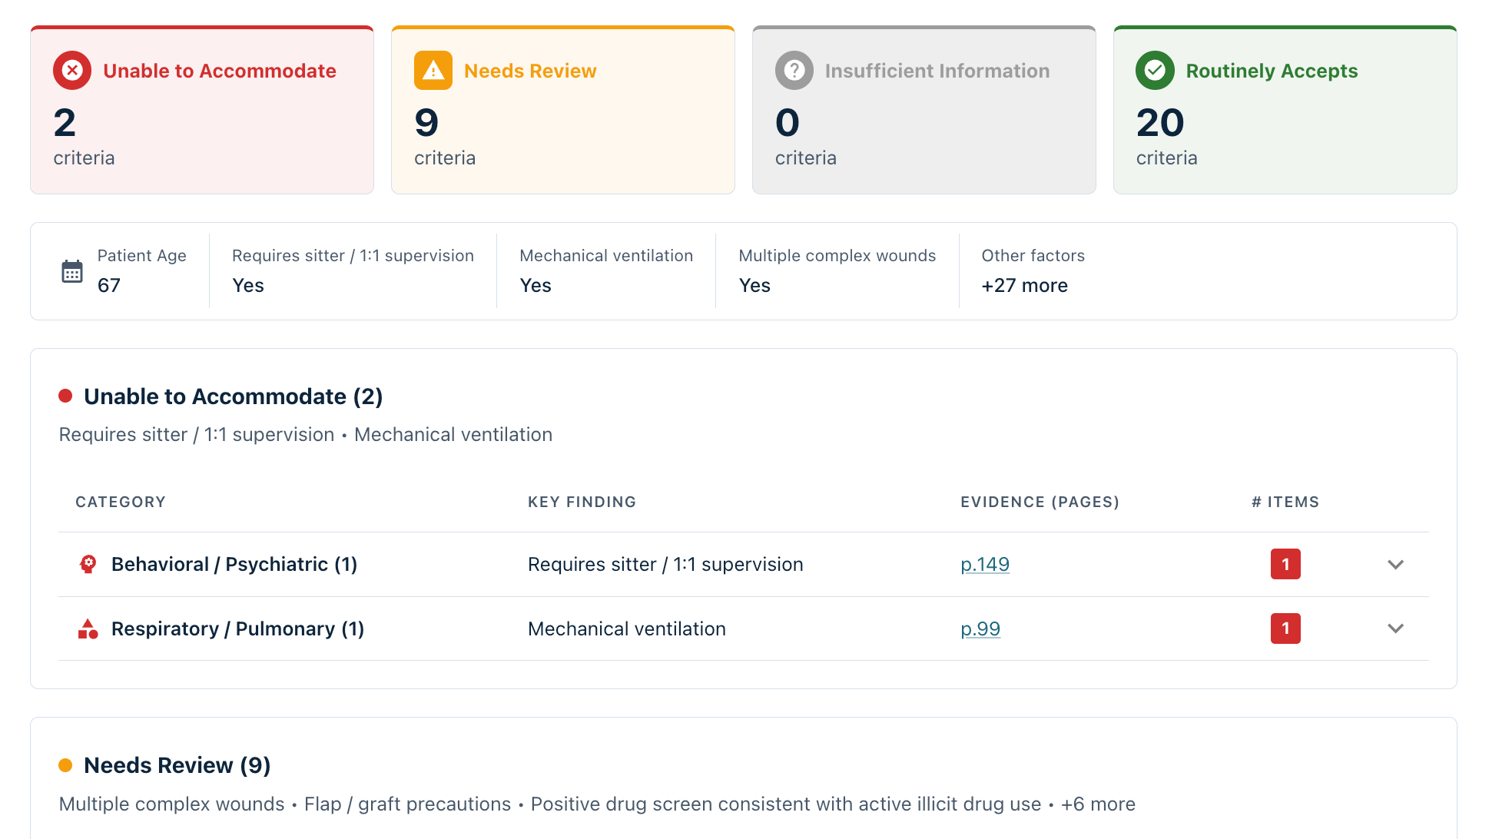Click the red X Unable to Accommodate icon

[72, 71]
